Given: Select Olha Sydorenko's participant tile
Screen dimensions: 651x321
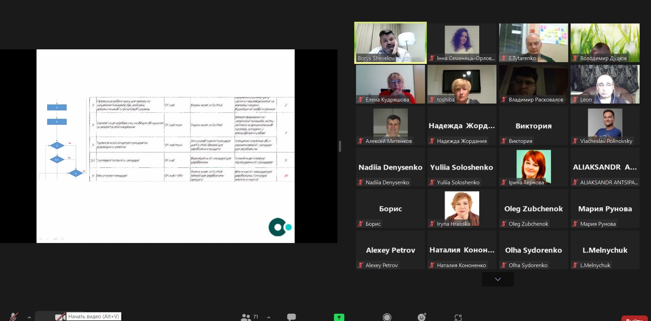Looking at the screenshot, I should 533,250.
